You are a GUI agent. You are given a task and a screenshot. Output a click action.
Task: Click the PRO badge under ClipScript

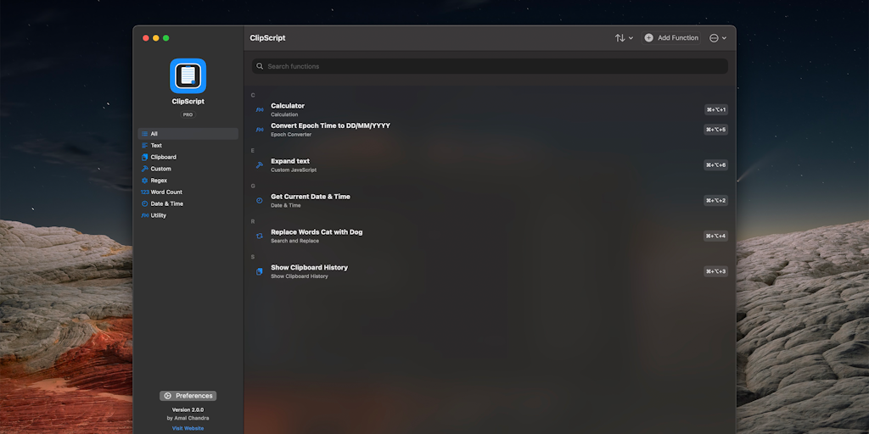(x=188, y=114)
